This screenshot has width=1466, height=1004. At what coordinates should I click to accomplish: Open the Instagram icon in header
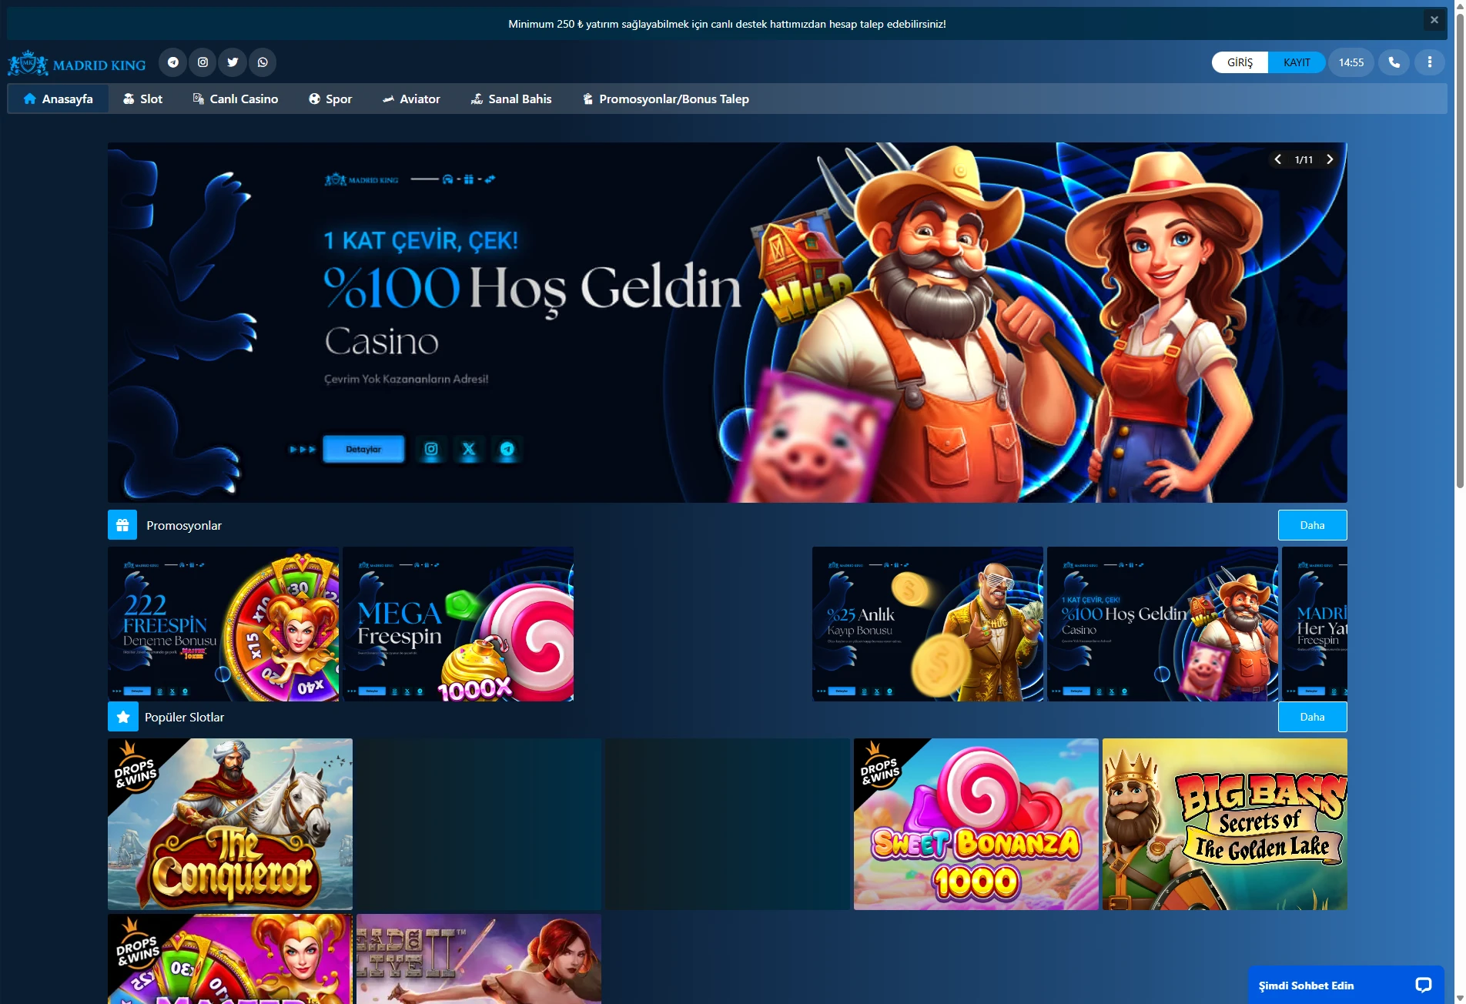(202, 62)
